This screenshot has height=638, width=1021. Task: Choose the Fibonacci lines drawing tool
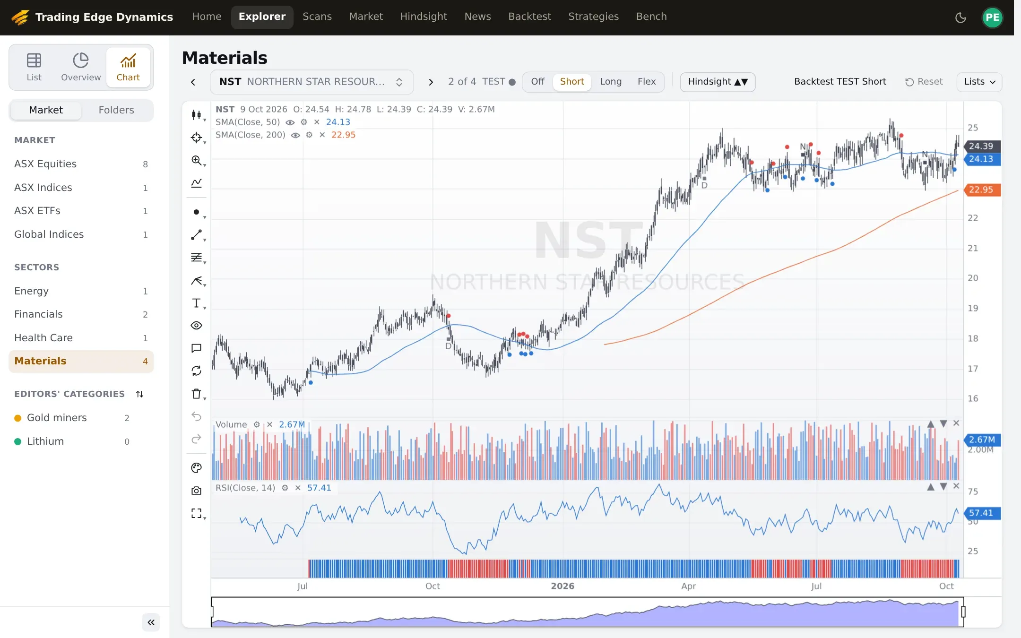click(196, 258)
